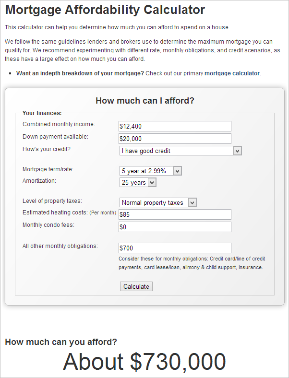Image resolution: width=289 pixels, height=378 pixels.
Task: Click the '5 year at 2.99%' selection
Action: 144,171
